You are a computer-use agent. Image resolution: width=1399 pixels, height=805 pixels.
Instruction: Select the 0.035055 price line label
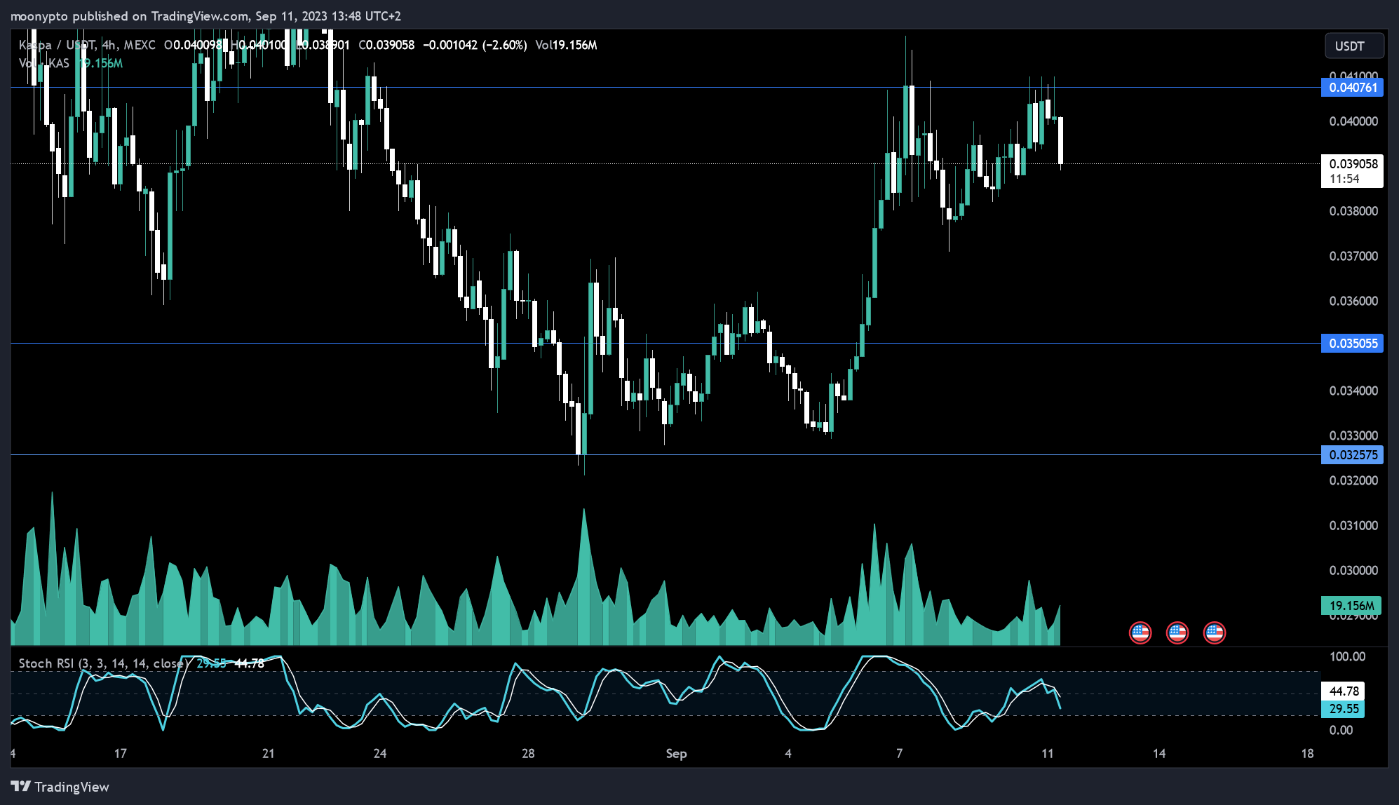1352,344
